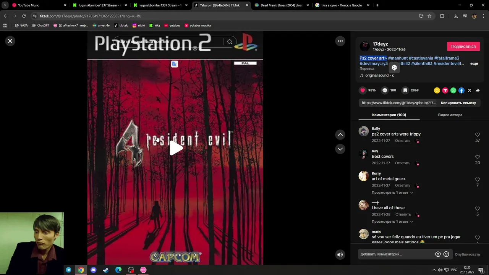The image size is (489, 275).
Task: Open Steam from taskbar
Action: click(106, 270)
